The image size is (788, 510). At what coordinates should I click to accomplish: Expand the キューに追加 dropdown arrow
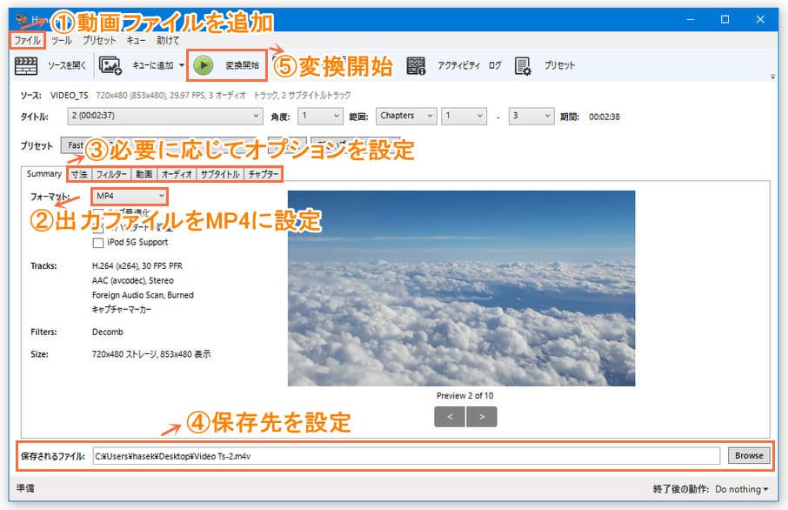(x=182, y=65)
